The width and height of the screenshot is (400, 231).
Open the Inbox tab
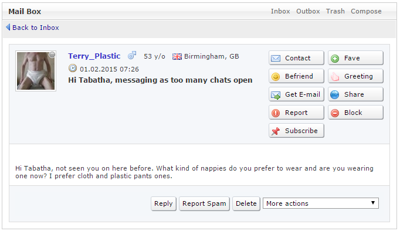[x=280, y=11]
